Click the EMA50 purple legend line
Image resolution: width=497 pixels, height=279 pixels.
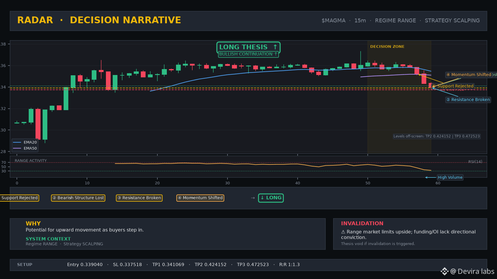[x=17, y=148]
